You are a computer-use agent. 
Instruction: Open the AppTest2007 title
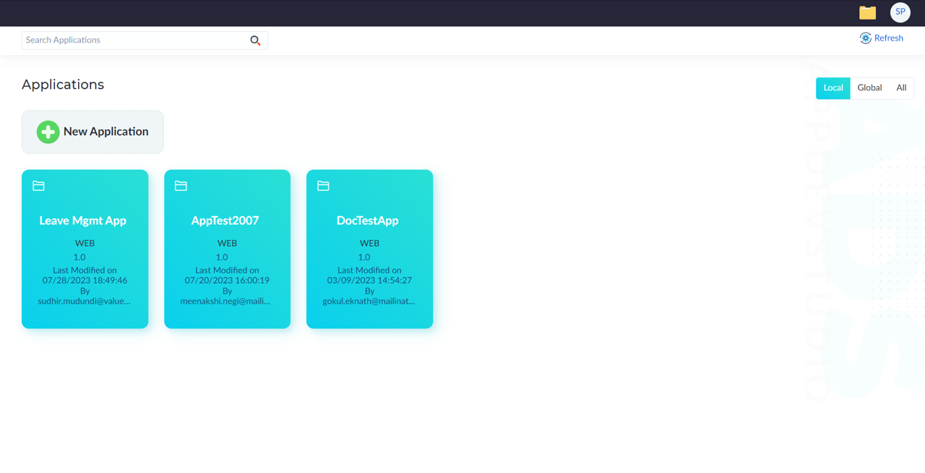click(225, 221)
